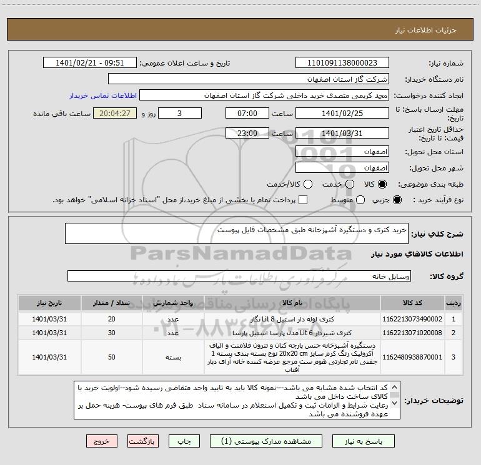This screenshot has height=465, width=481.
Task: Click quantity 30 in row 2
Action: [x=111, y=333]
